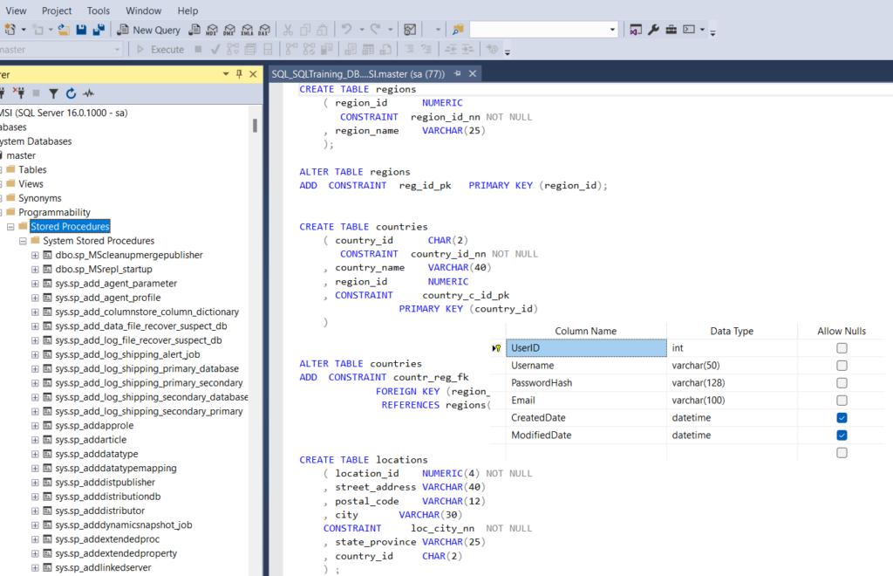893x576 pixels.
Task: Click the New Query toolbar button
Action: (x=148, y=30)
